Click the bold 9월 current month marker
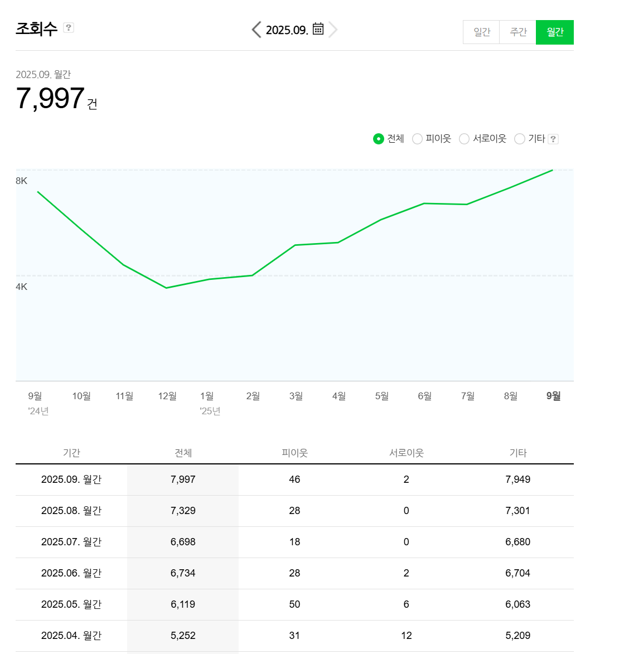This screenshot has width=624, height=654. pyautogui.click(x=553, y=396)
